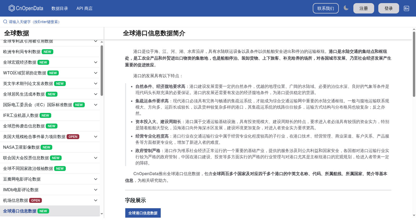Open 全球不同国家政治领袖数据 in the sidebar
416x222 pixels.
[x=50, y=168]
